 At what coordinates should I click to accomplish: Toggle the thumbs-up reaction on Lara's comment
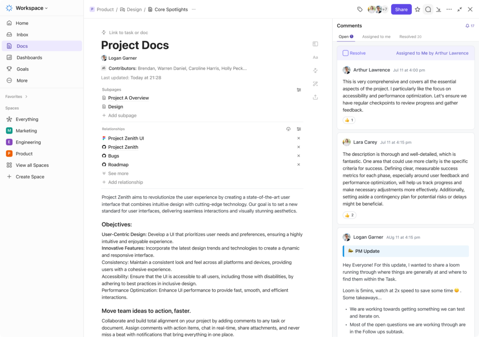349,215
